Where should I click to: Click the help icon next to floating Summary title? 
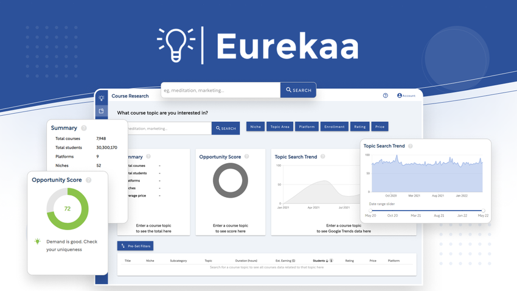[x=84, y=128]
